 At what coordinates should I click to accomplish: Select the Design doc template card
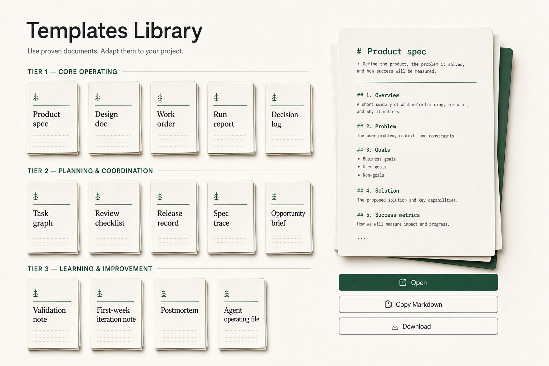click(115, 118)
